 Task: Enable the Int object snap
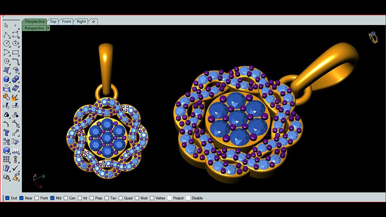point(80,198)
